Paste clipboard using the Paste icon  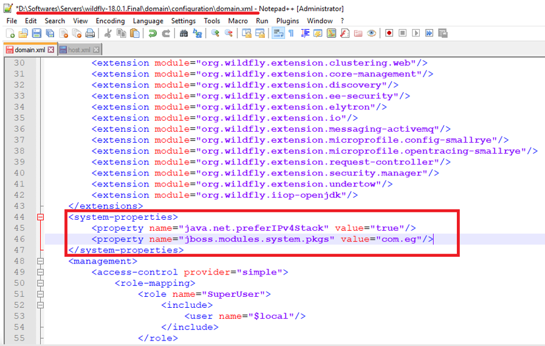134,33
